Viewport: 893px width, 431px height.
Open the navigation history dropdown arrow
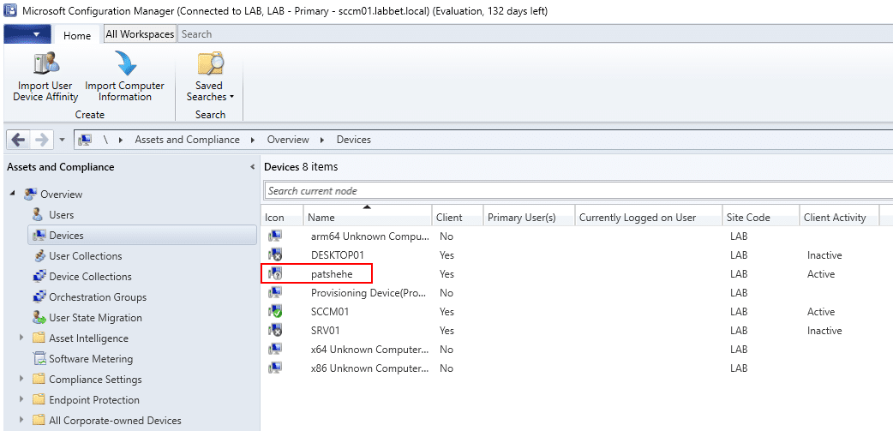[x=62, y=140]
